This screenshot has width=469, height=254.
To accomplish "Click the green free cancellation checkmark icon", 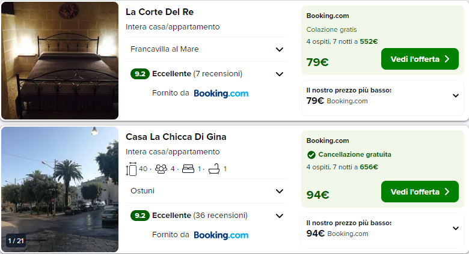I will [311, 154].
